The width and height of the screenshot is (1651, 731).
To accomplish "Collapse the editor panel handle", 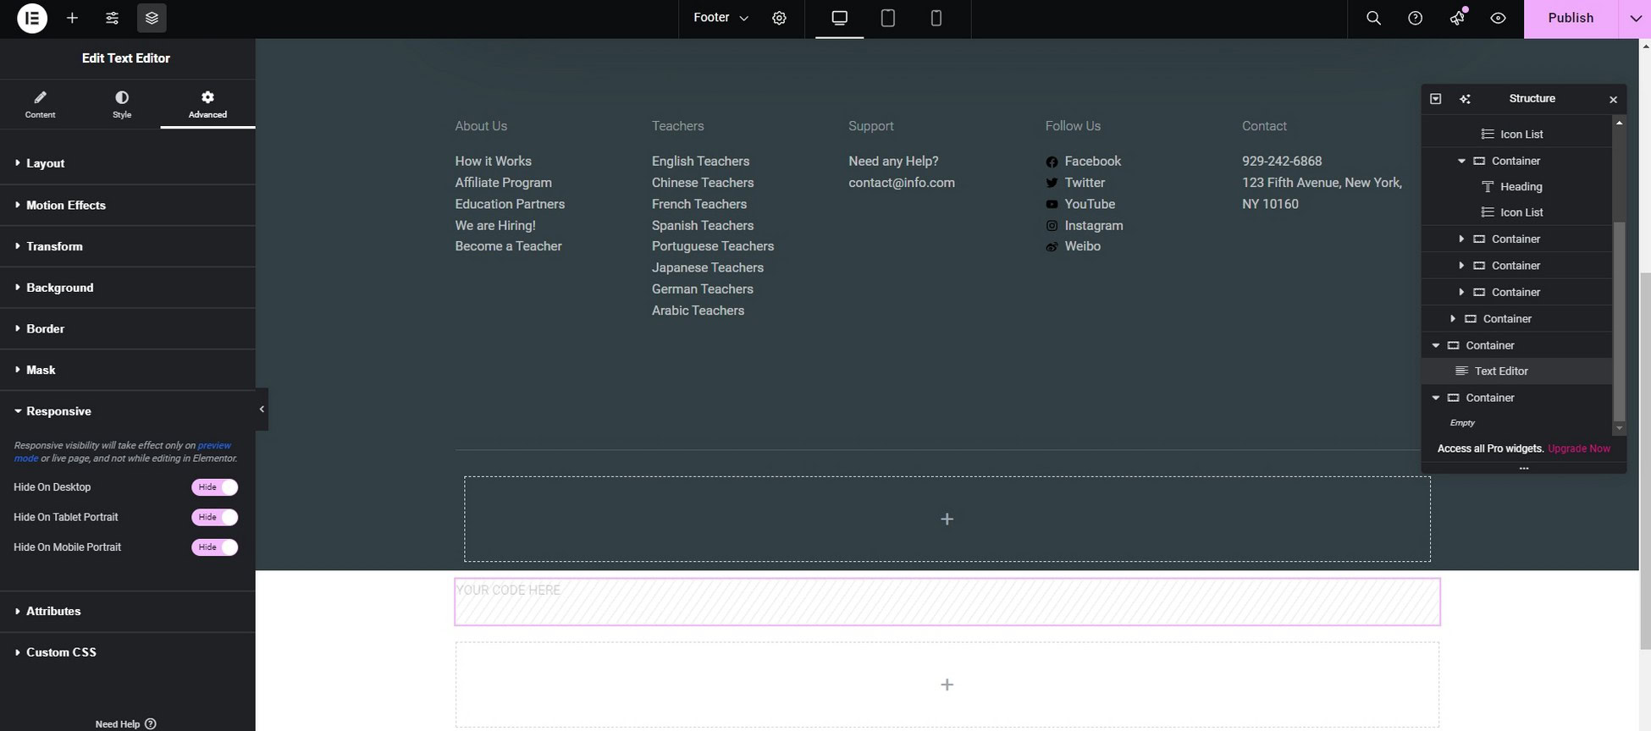I will pyautogui.click(x=262, y=409).
